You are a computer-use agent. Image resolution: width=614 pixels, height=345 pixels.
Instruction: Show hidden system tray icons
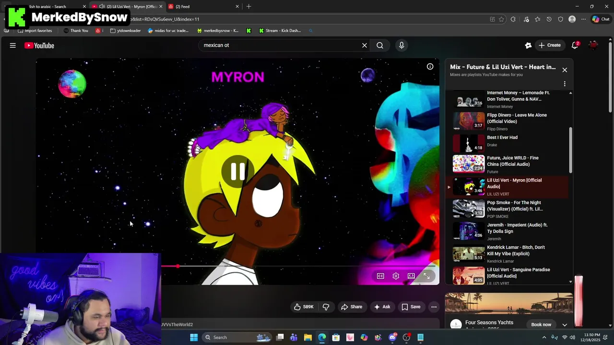(x=544, y=337)
